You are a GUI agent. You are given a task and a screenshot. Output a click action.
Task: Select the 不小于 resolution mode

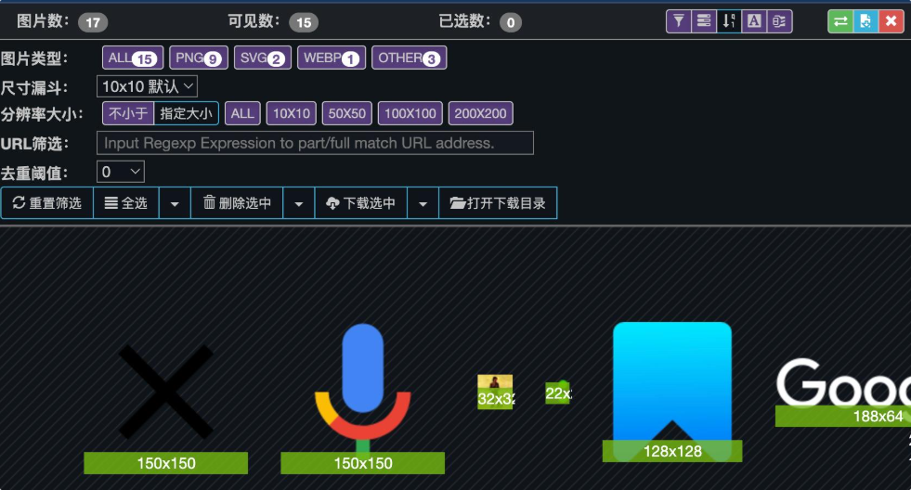click(x=128, y=113)
